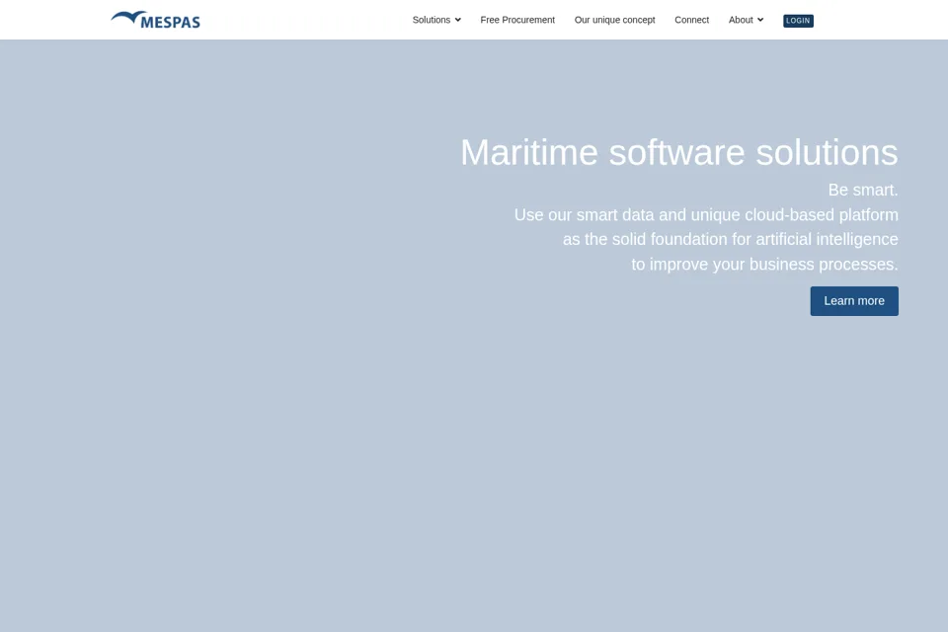Click the 'to improve your business processes.' line

764,265
